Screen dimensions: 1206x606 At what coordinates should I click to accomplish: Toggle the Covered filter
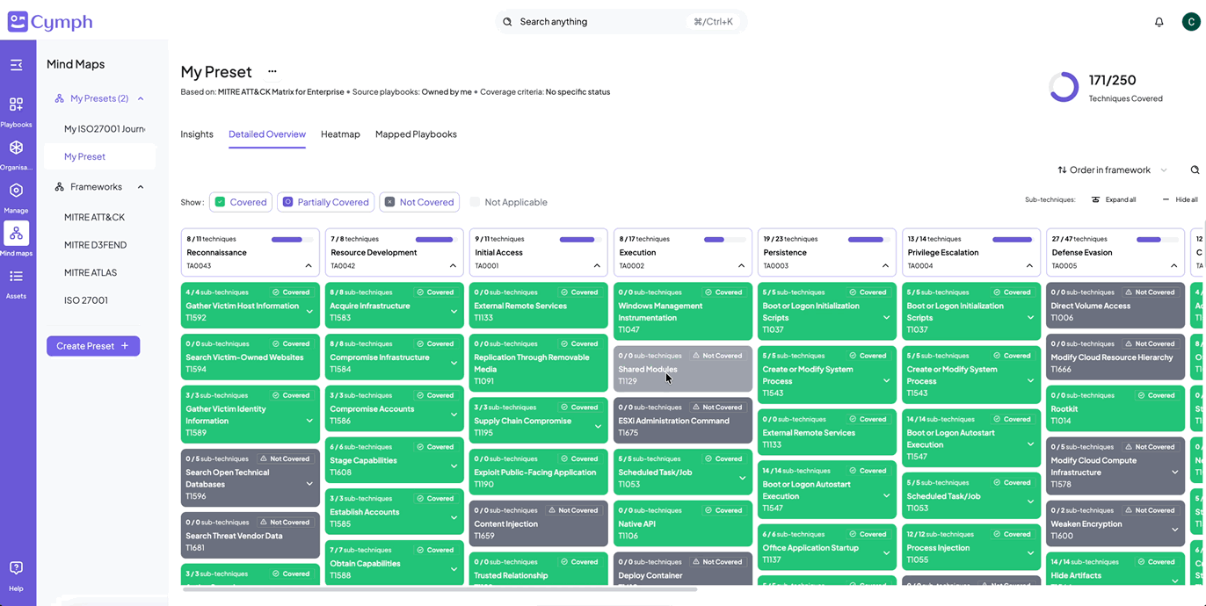[241, 202]
